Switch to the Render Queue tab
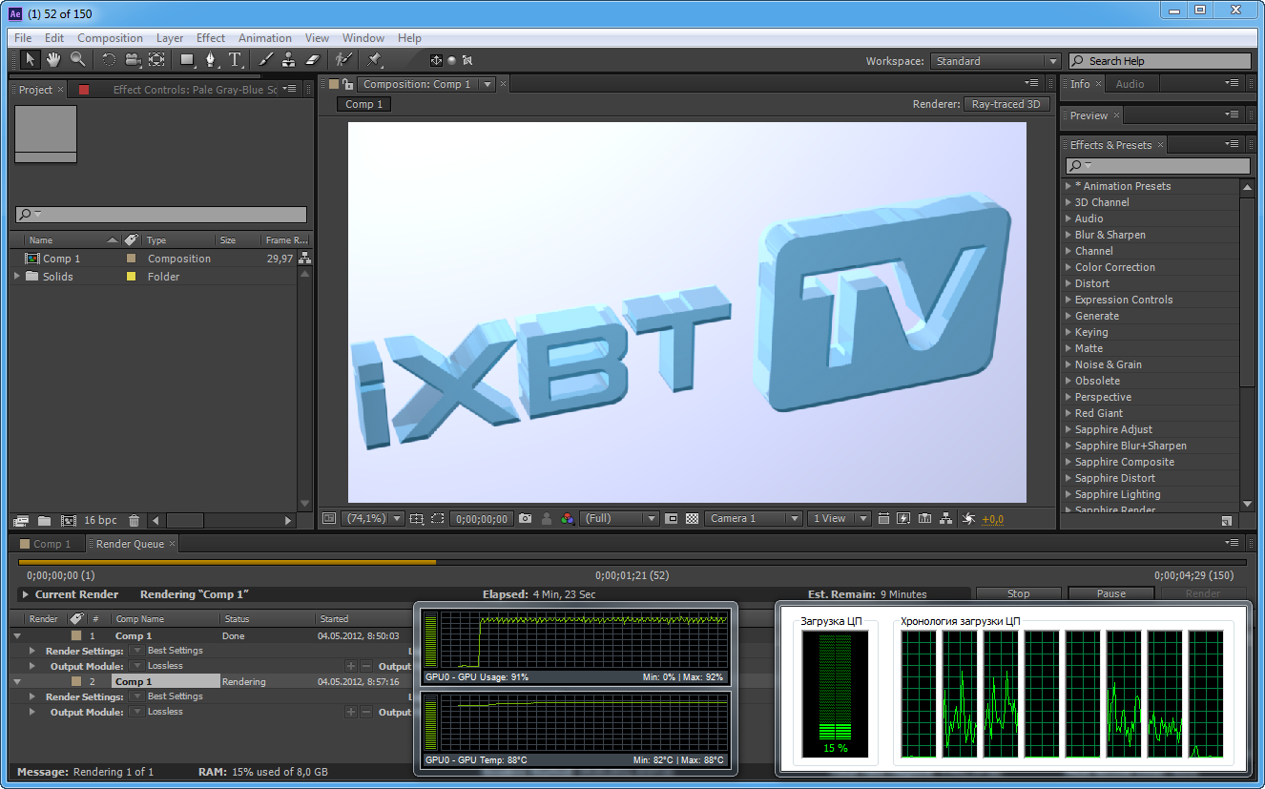The width and height of the screenshot is (1265, 789). click(x=132, y=544)
